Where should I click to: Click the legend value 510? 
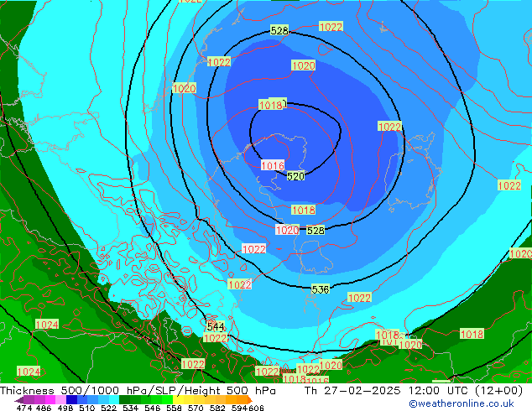tap(87, 408)
